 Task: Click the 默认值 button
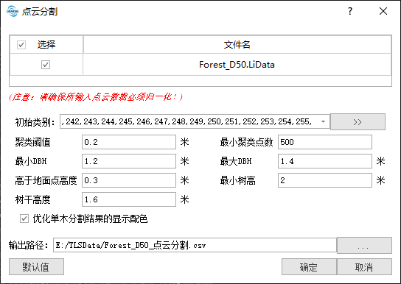pyautogui.click(x=36, y=267)
